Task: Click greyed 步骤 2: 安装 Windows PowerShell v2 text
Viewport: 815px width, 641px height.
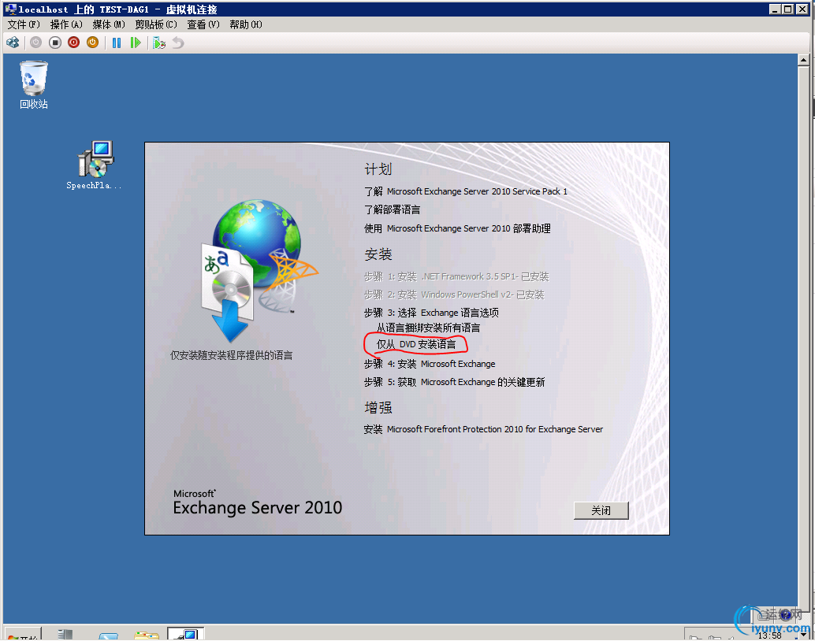Action: click(454, 295)
